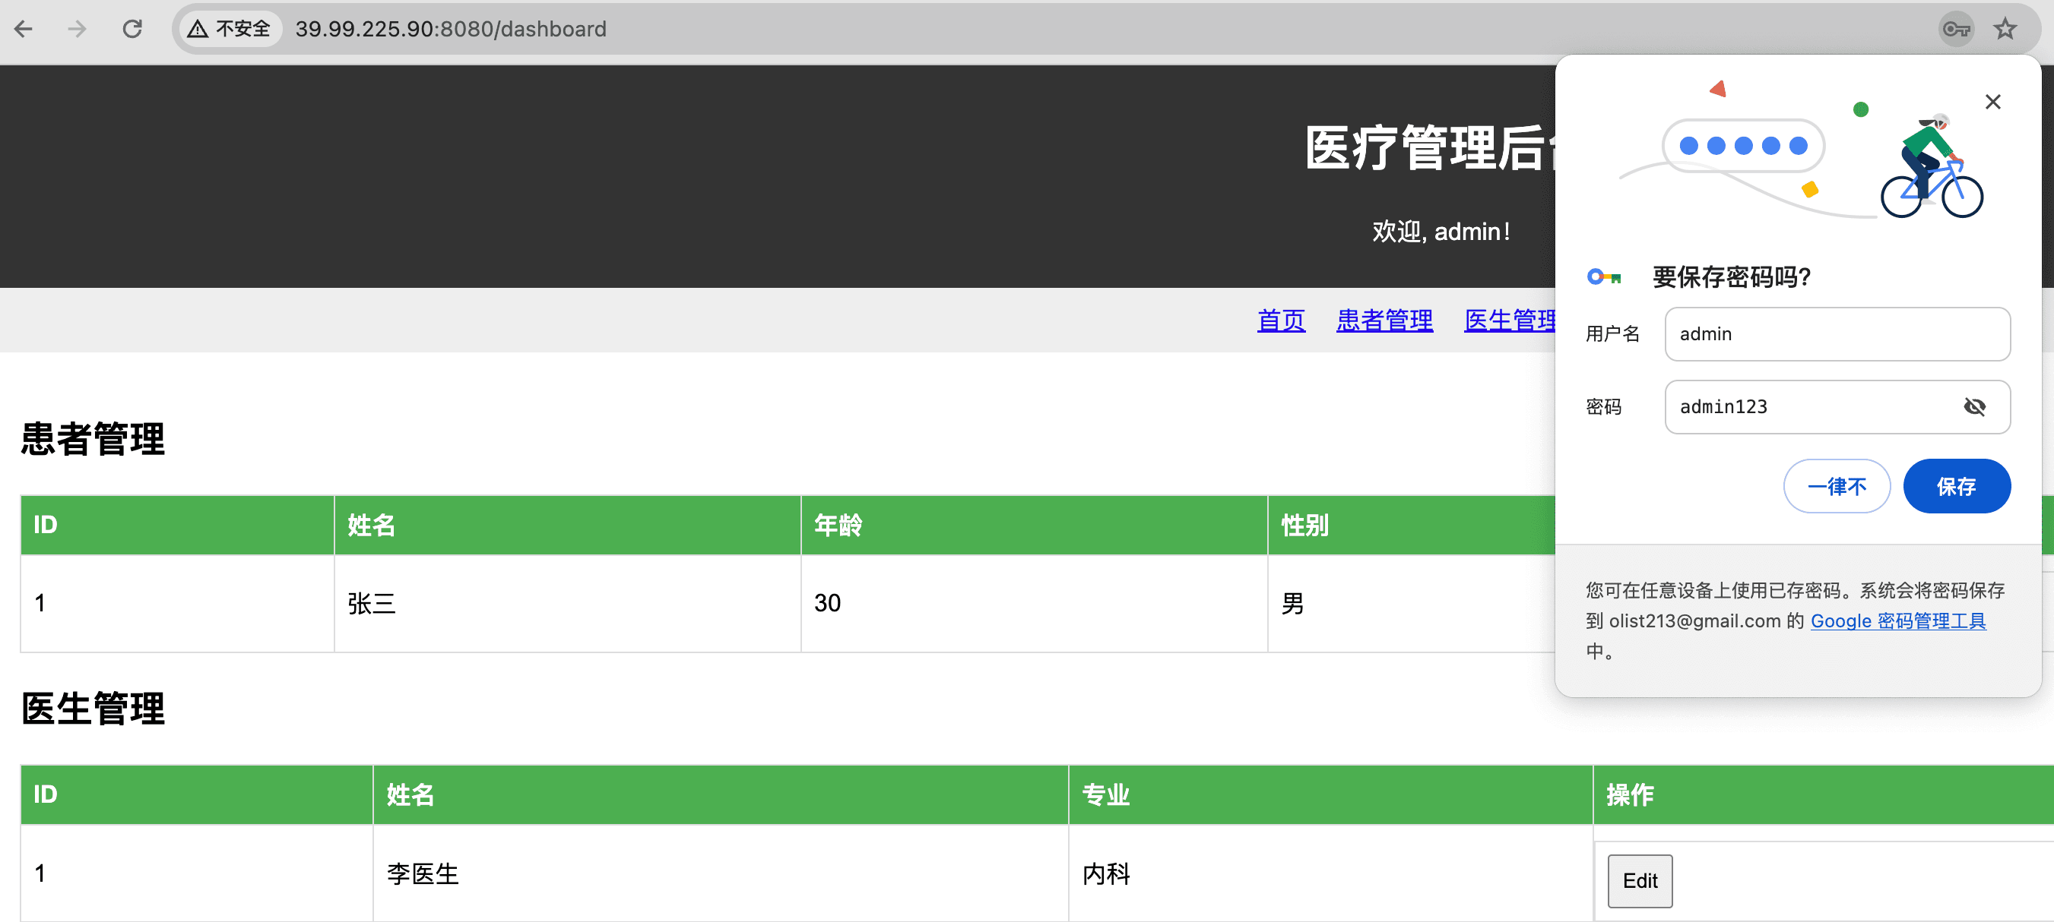Click the 密码 field containing admin123
The image size is (2054, 922).
tap(1837, 407)
